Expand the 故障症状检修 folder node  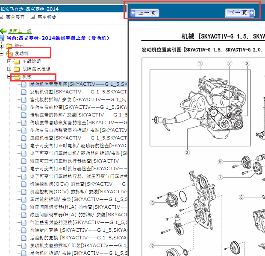(9, 69)
